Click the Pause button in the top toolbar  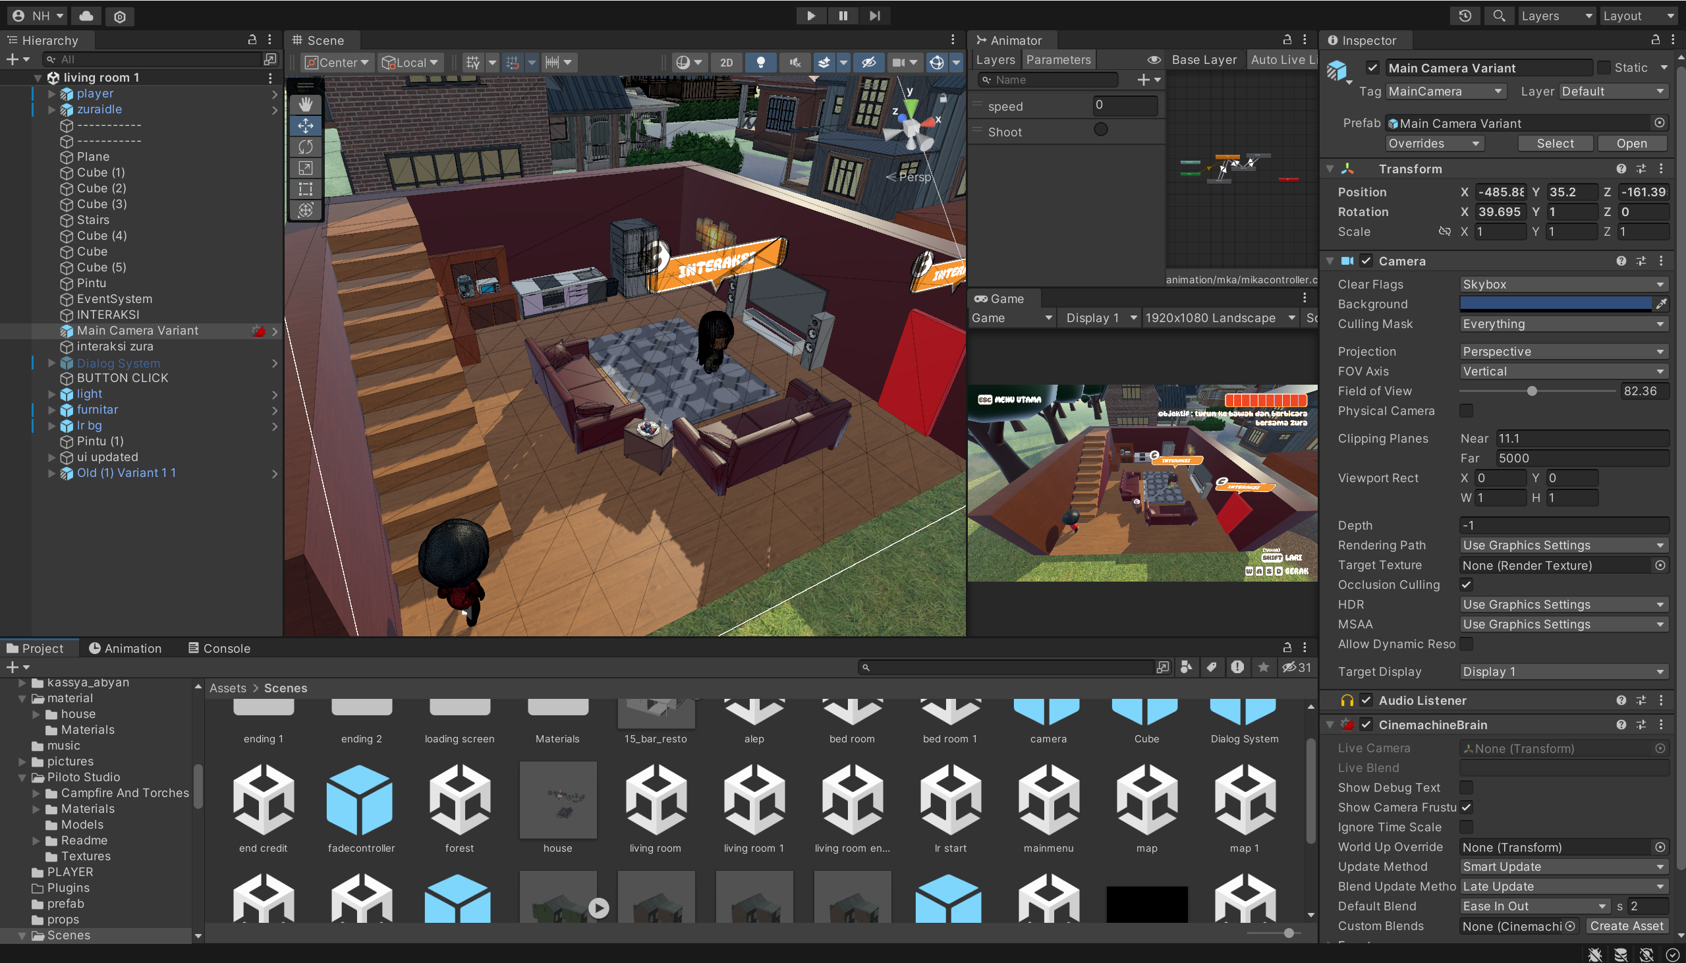842,15
